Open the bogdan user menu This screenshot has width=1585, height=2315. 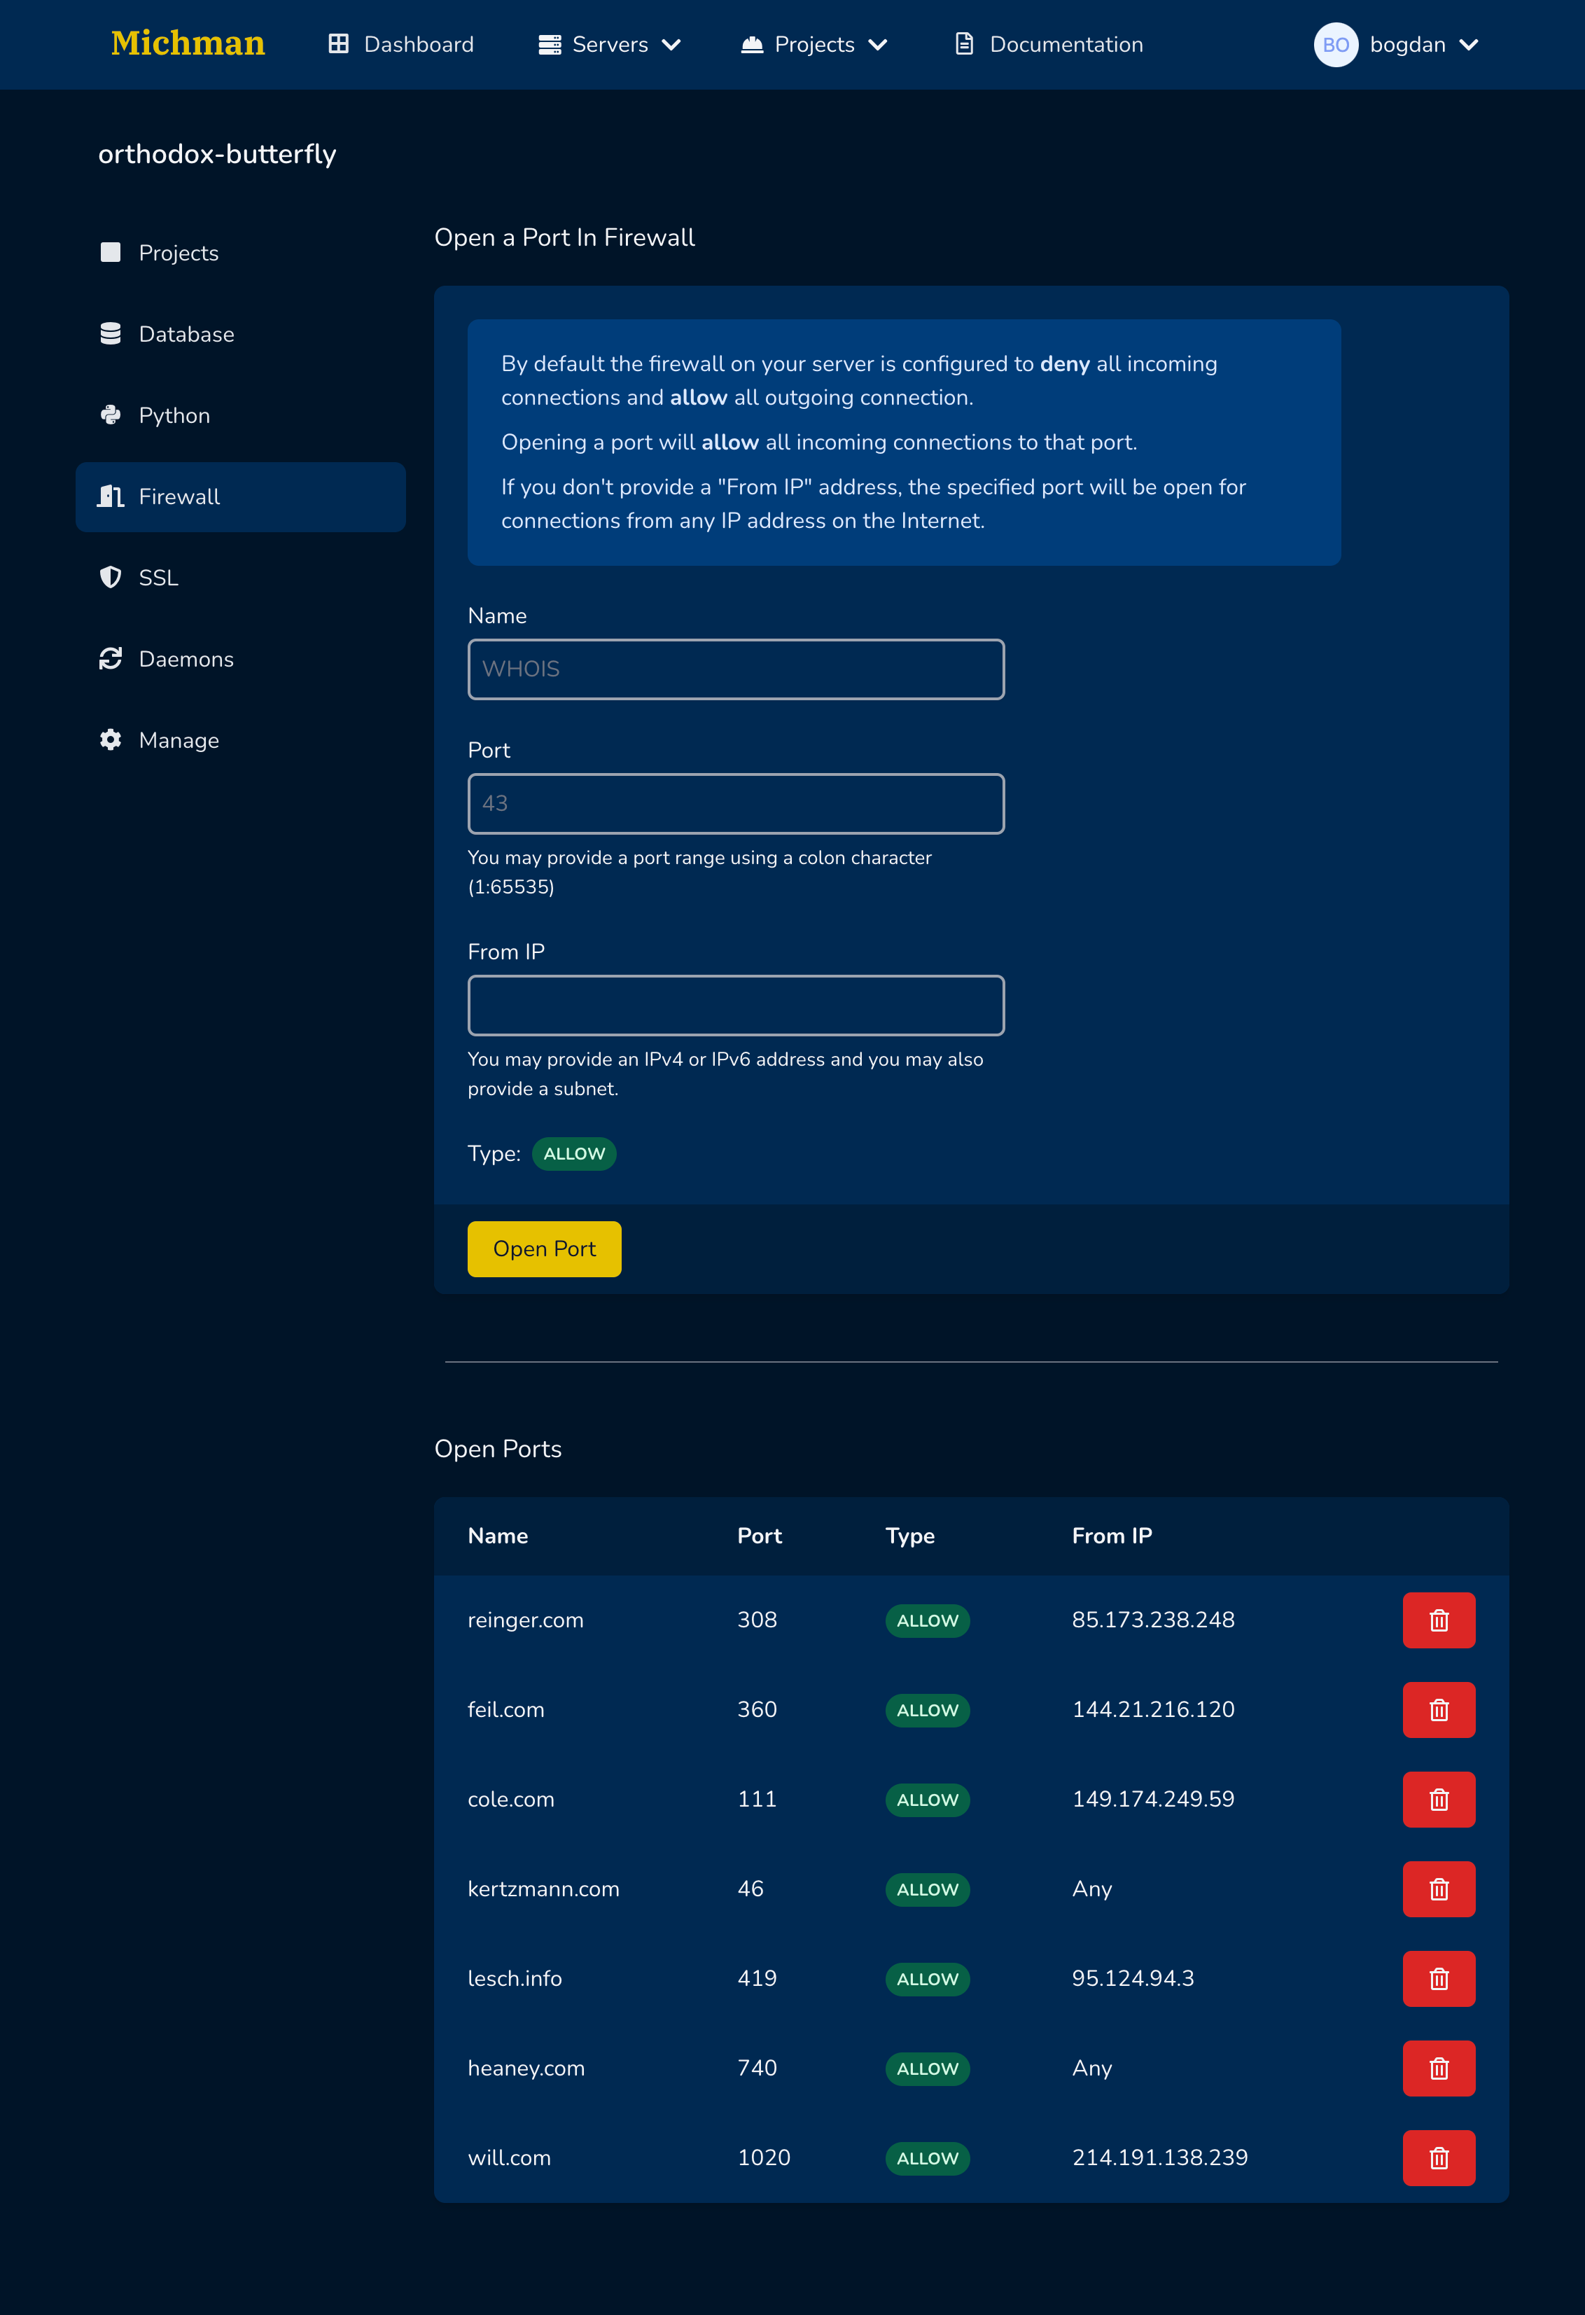click(1424, 45)
